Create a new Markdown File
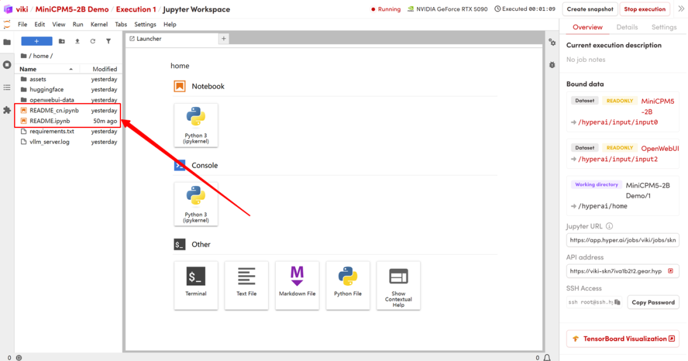Screen dimensions: 688x361 tap(297, 285)
